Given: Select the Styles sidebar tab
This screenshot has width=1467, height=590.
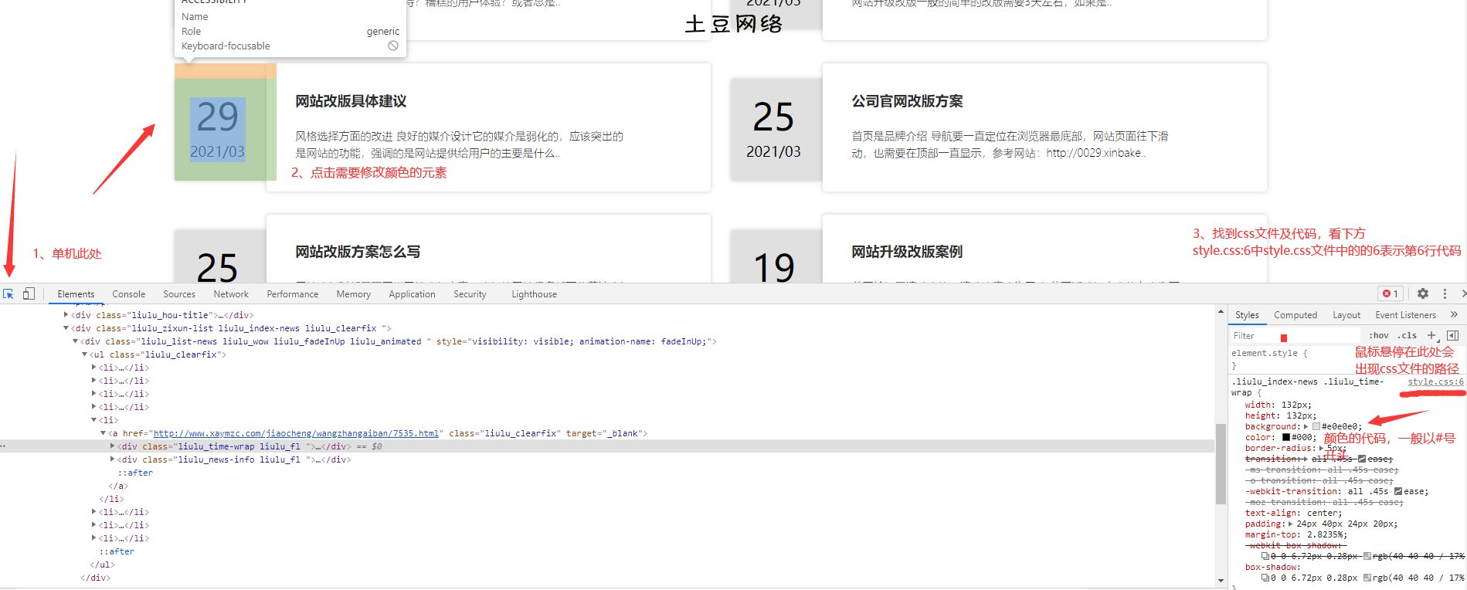Looking at the screenshot, I should pos(1247,315).
